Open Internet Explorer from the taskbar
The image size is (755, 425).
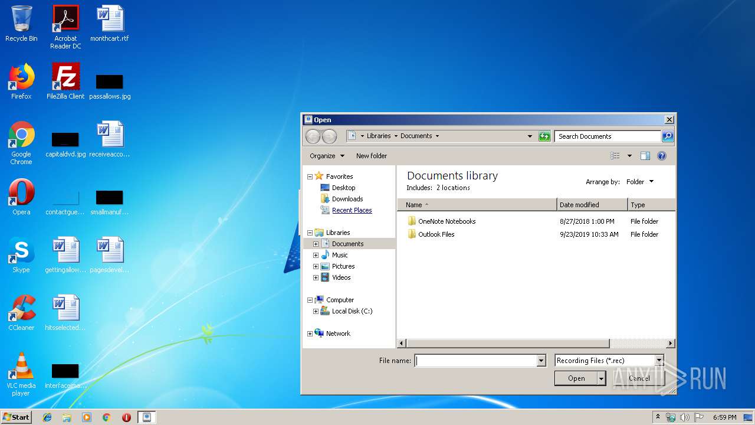coord(47,417)
